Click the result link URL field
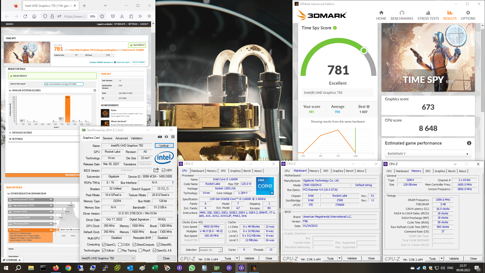This screenshot has height=273, width=485. (x=64, y=84)
